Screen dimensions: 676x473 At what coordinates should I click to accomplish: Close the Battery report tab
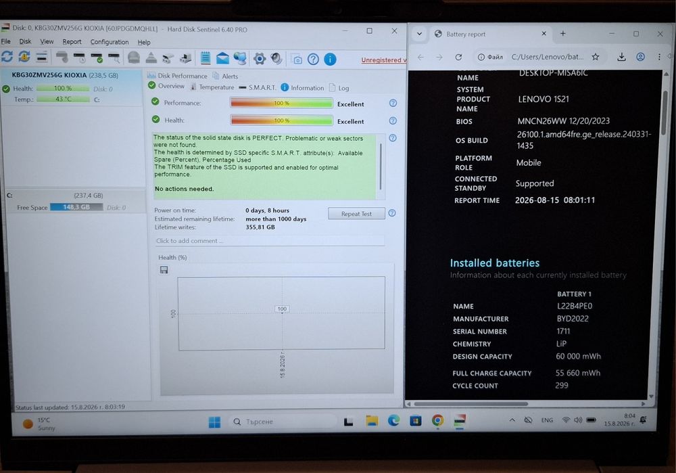click(544, 33)
